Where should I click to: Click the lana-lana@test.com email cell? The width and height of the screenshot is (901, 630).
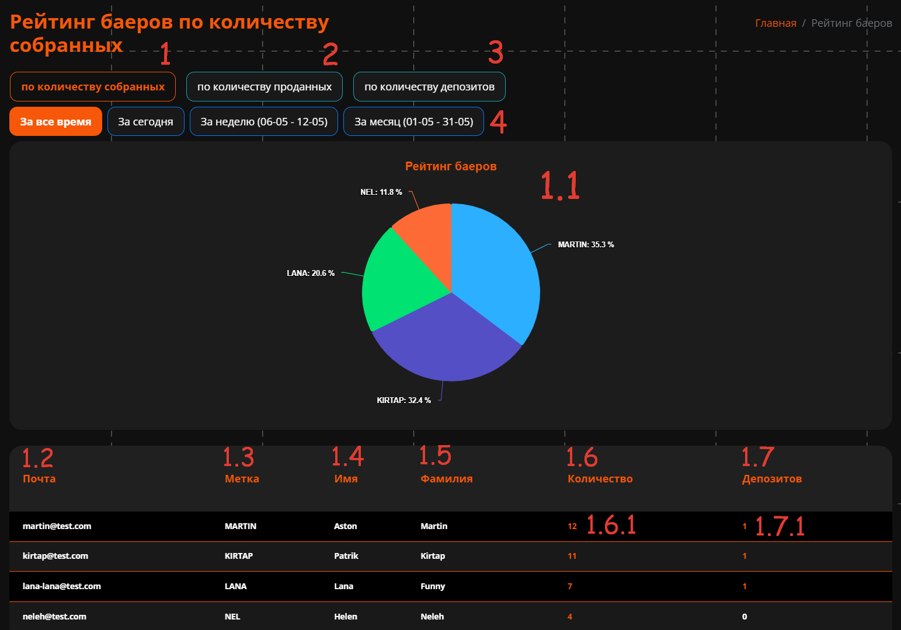point(62,586)
